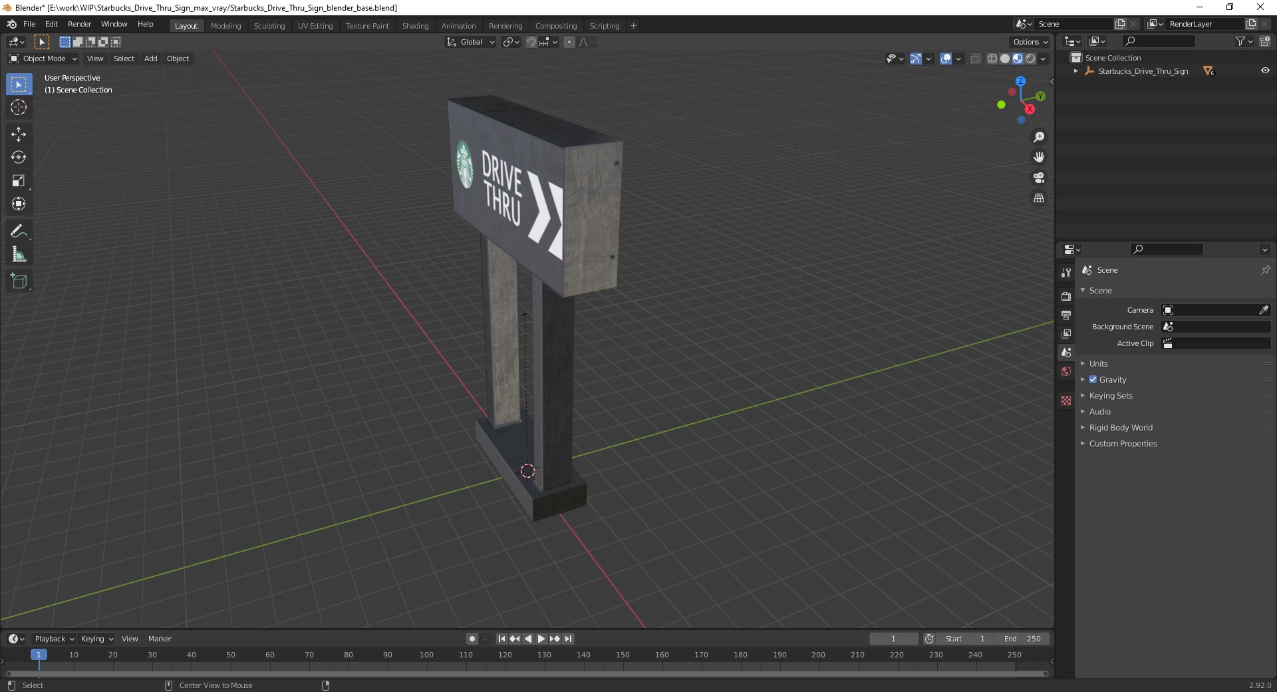
Task: Click the outliner filter funnel icon
Action: coord(1240,41)
